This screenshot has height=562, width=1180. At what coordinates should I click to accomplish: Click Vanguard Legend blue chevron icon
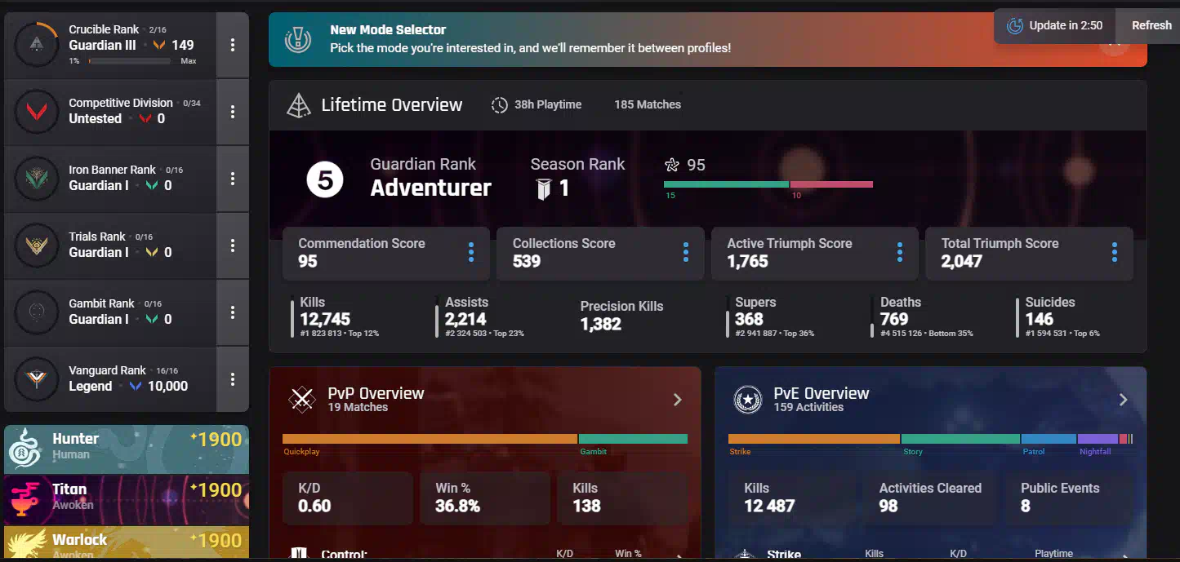135,387
